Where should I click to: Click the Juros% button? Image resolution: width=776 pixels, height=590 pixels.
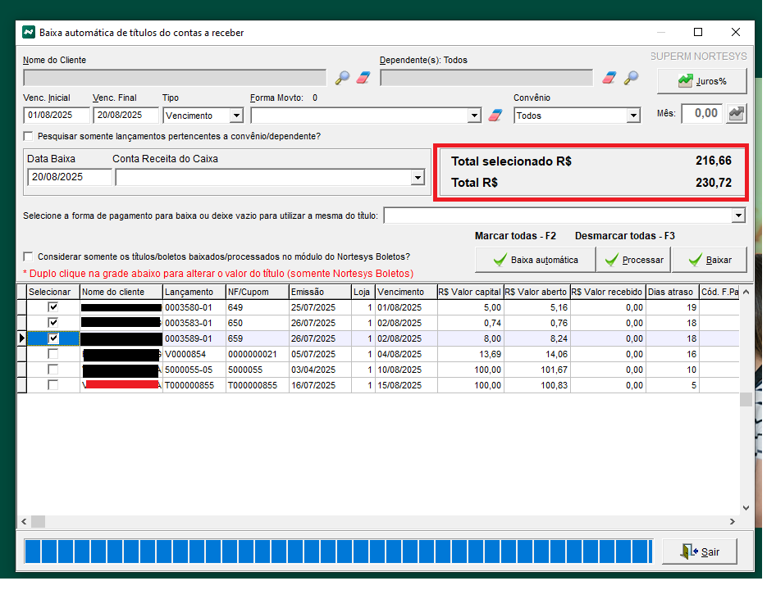[x=702, y=81]
